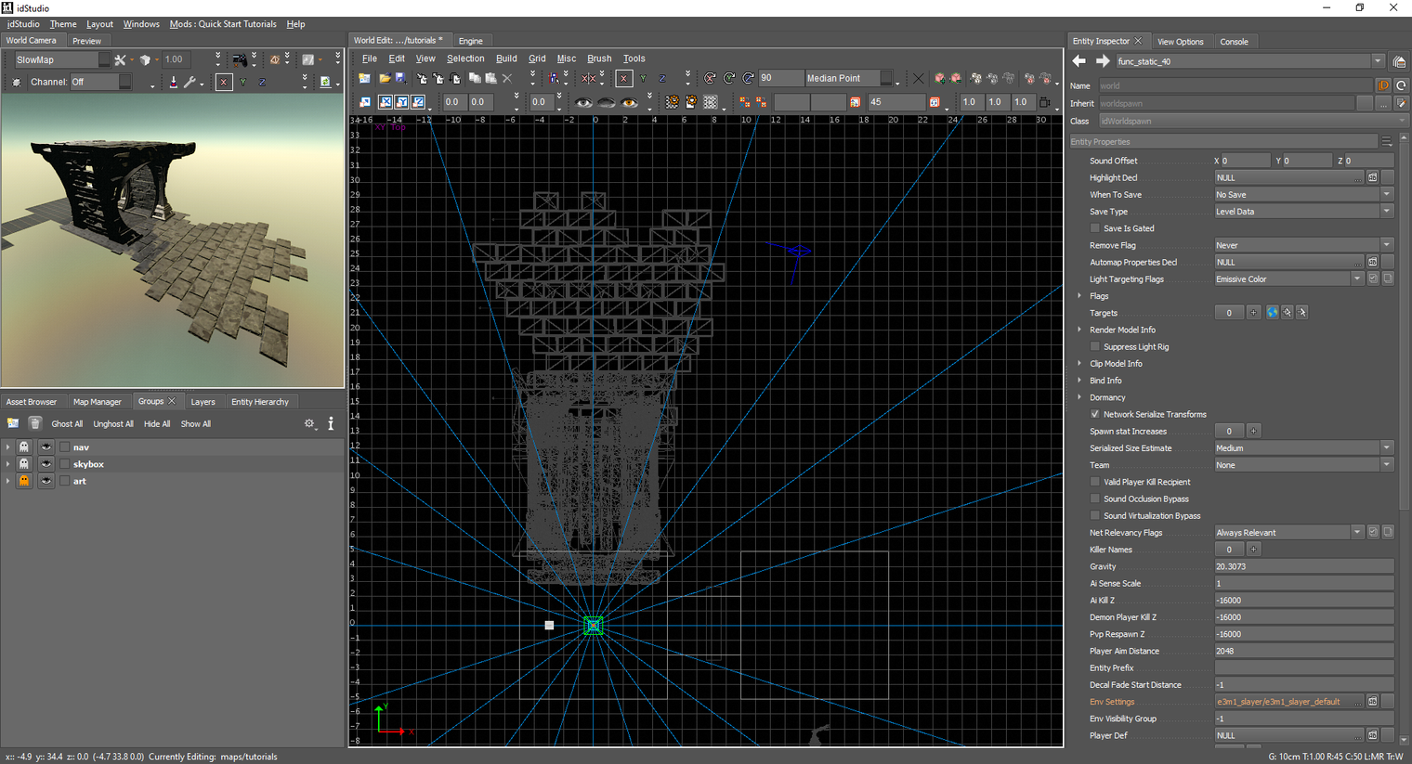Viewport: 1412px width, 764px height.
Task: Click the open eye visibility icon in toolbar
Action: [583, 102]
